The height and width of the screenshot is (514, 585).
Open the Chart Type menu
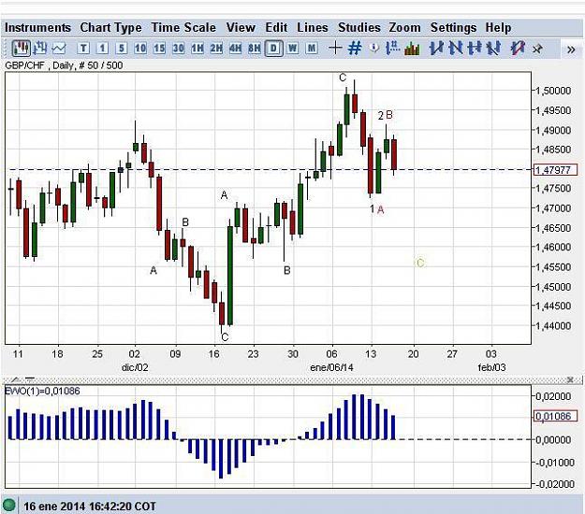click(x=110, y=27)
